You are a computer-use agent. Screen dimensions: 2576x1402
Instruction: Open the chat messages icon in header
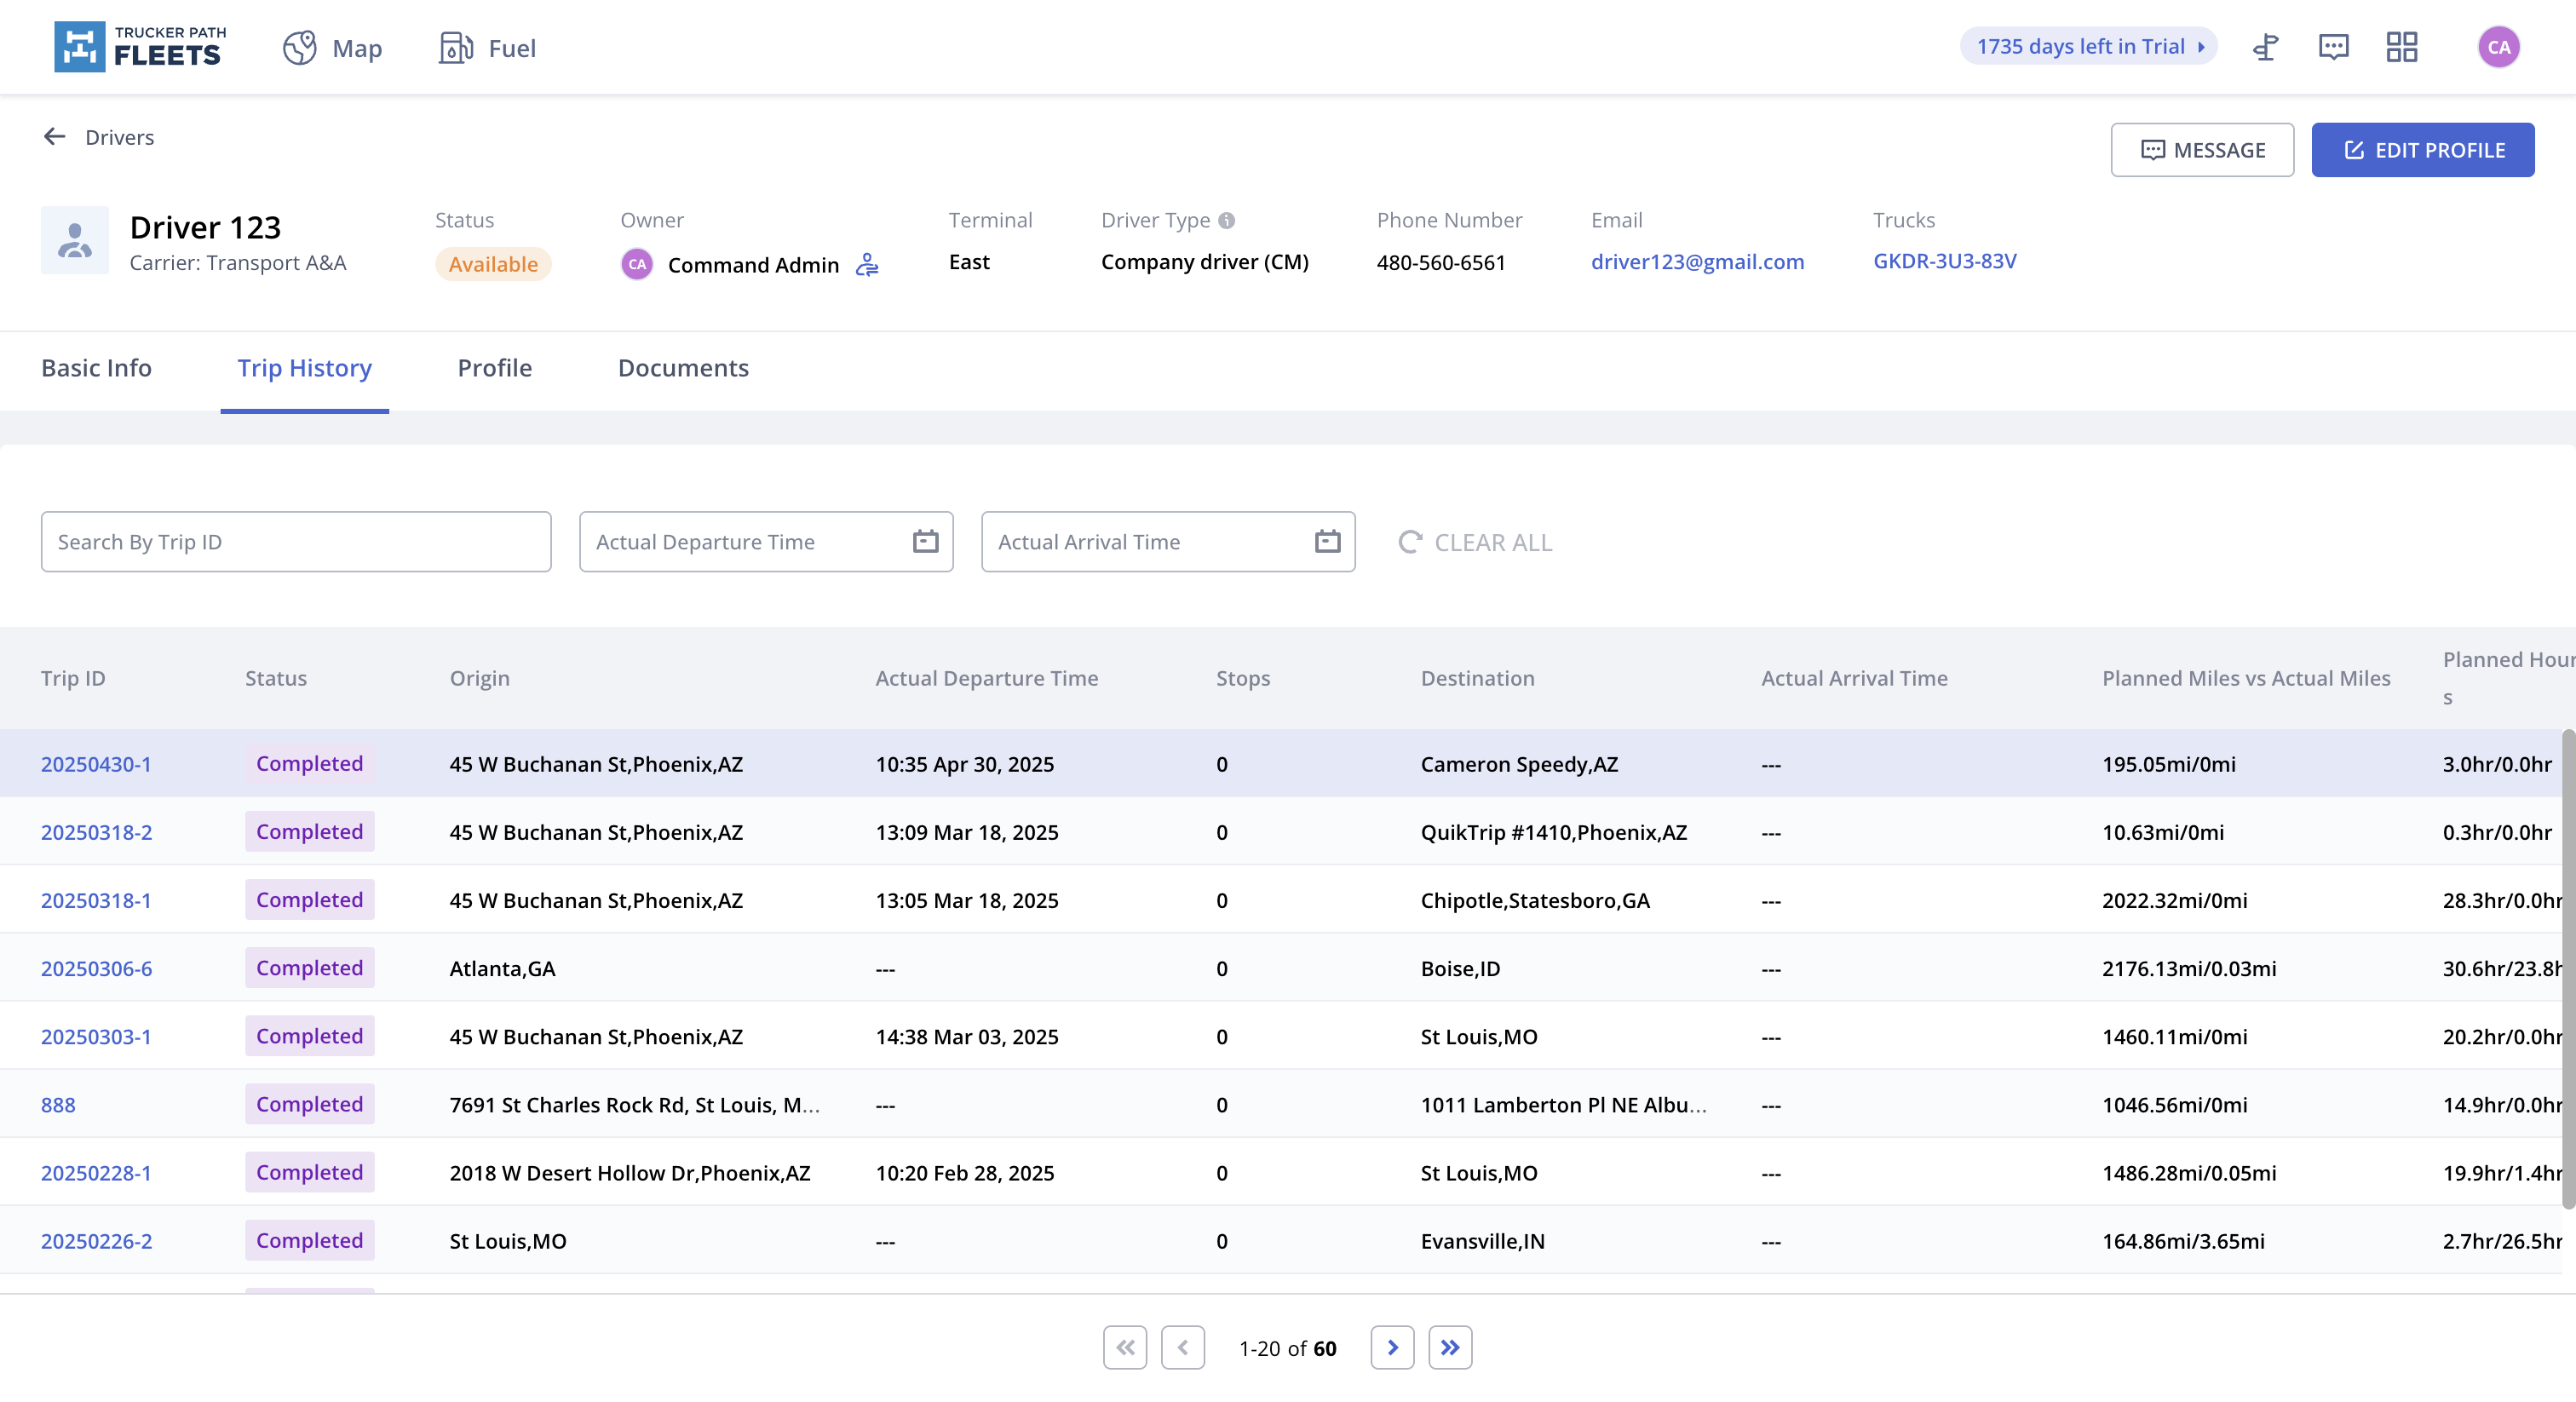coord(2333,47)
